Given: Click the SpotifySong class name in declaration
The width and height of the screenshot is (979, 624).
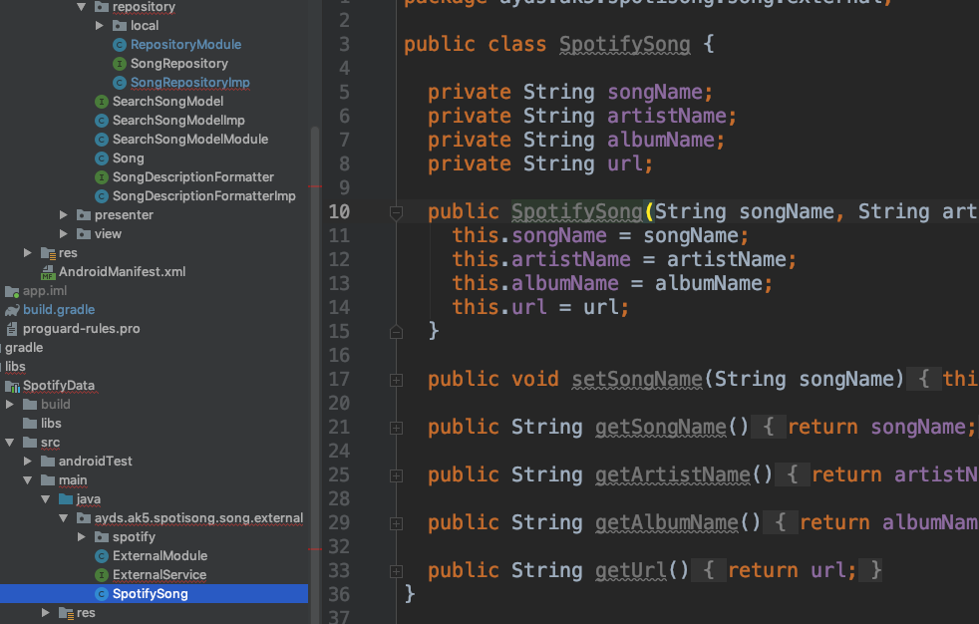Looking at the screenshot, I should point(624,44).
